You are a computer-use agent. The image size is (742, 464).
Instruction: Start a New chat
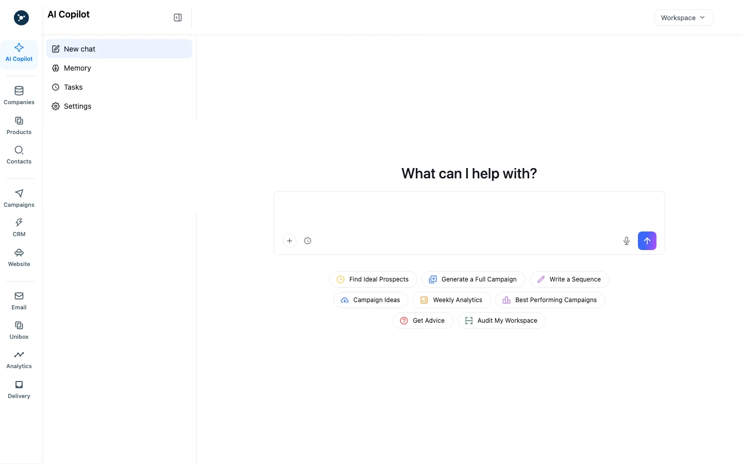(x=119, y=49)
